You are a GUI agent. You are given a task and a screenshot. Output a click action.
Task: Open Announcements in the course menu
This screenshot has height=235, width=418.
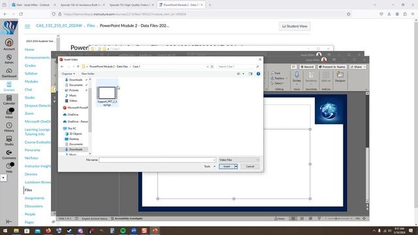tap(37, 57)
